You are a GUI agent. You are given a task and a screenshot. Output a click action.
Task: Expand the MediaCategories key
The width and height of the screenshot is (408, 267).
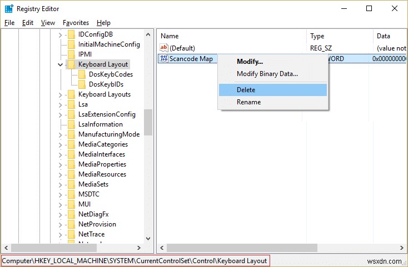click(x=61, y=145)
